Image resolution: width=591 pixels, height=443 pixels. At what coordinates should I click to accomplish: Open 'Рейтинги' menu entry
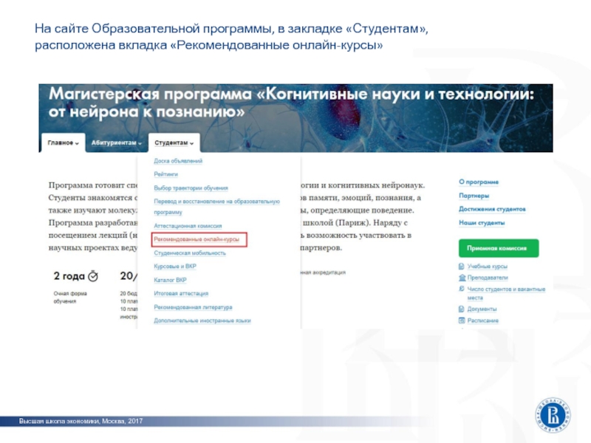pyautogui.click(x=166, y=174)
